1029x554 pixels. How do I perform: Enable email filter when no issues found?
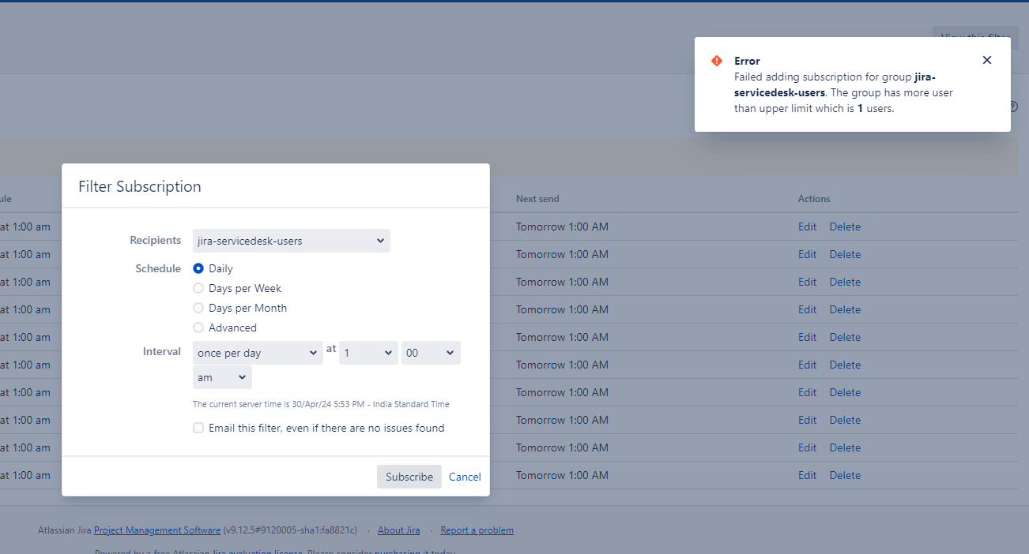coord(198,428)
